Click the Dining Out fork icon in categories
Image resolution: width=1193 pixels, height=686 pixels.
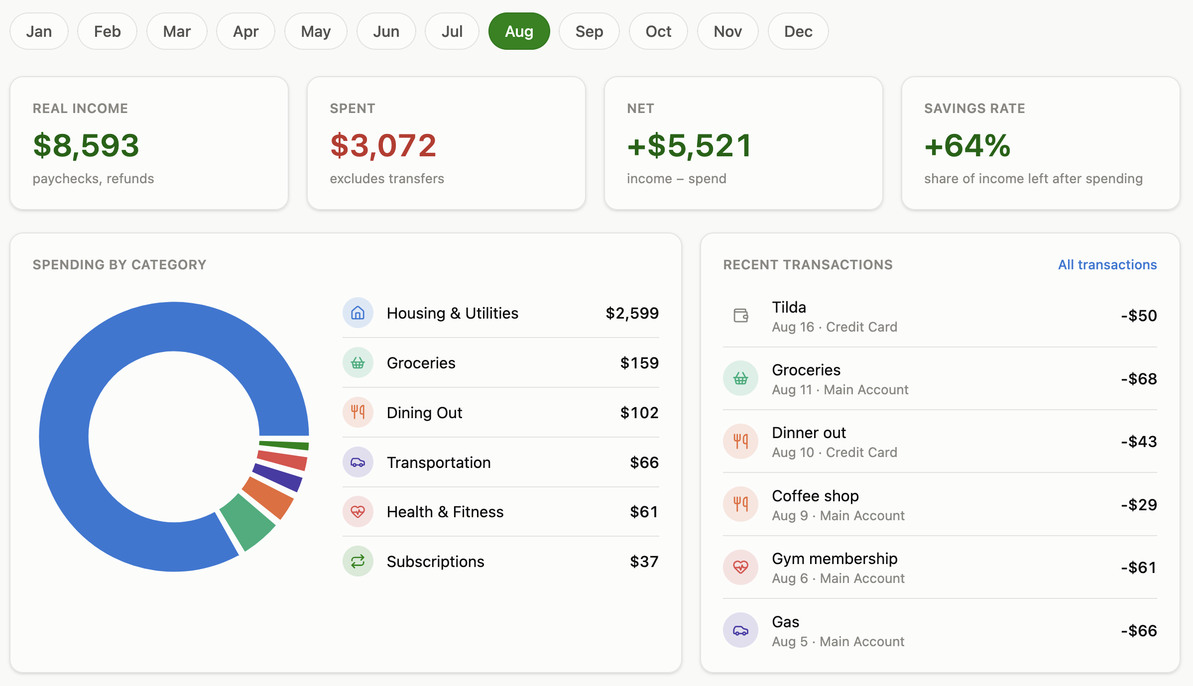click(x=358, y=412)
